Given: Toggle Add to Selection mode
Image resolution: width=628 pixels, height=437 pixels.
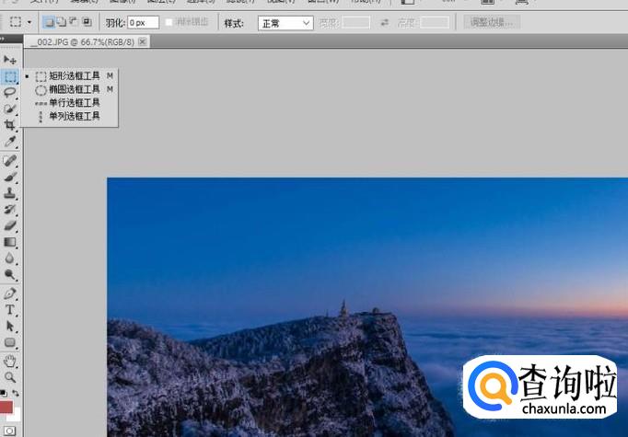Looking at the screenshot, I should coord(62,21).
